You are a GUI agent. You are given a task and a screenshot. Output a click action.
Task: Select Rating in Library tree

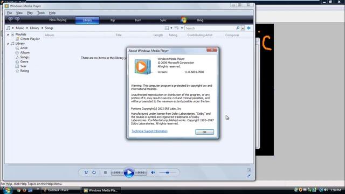point(24,71)
